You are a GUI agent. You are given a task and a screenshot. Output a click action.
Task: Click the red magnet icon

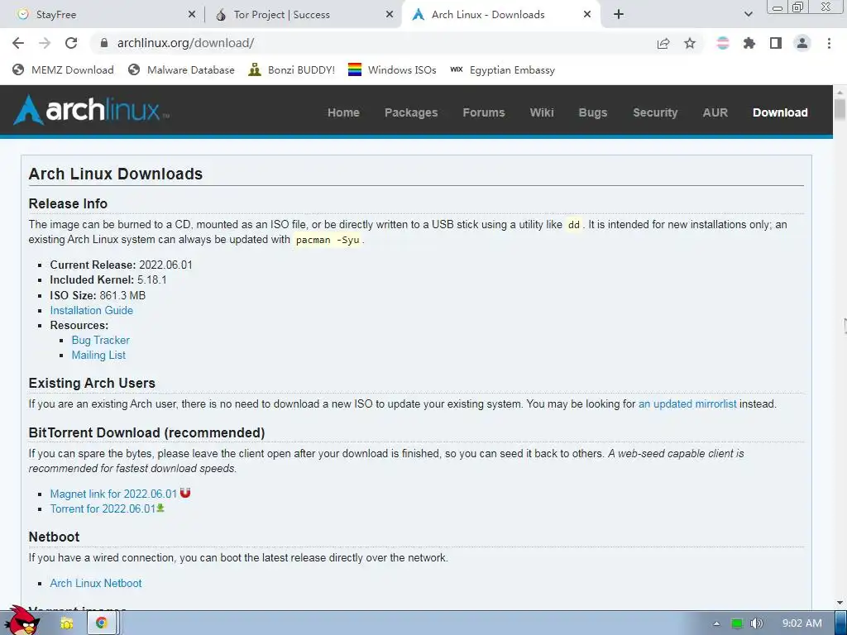point(185,493)
